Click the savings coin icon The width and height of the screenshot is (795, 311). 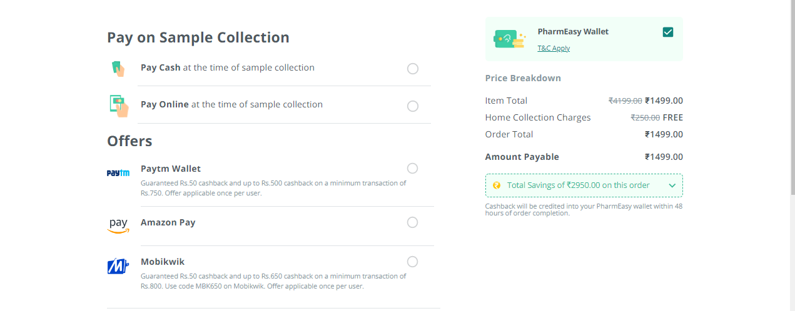pyautogui.click(x=497, y=185)
